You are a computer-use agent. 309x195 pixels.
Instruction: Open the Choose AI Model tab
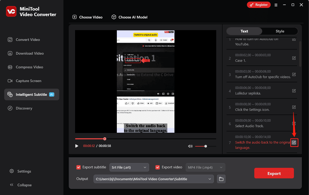click(129, 17)
